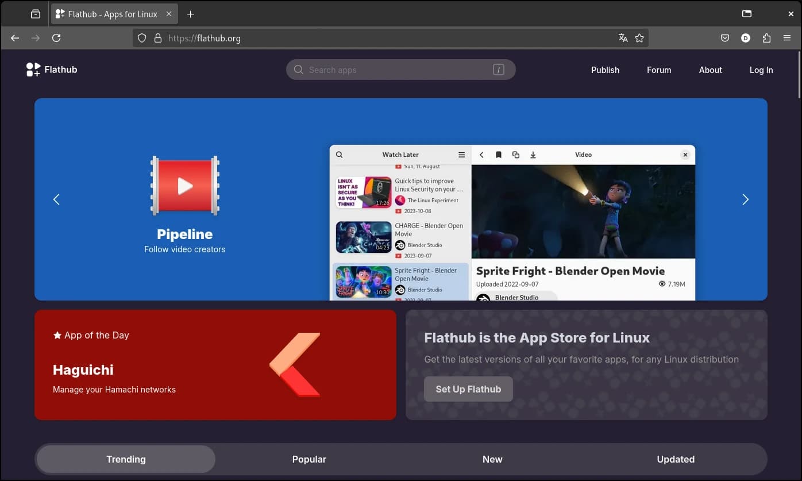Open the browser extensions icon
Screen dimensions: 802x481
tap(766, 38)
